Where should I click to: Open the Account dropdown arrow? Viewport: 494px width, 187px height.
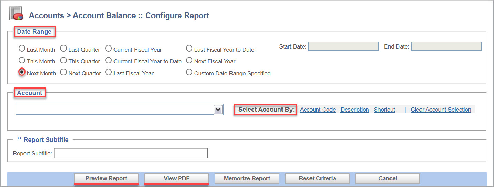(218, 110)
